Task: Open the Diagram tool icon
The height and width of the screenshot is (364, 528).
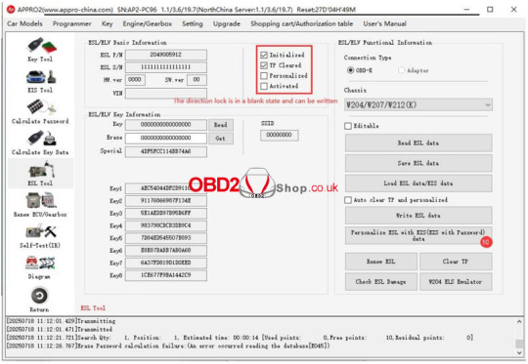Action: [x=40, y=267]
